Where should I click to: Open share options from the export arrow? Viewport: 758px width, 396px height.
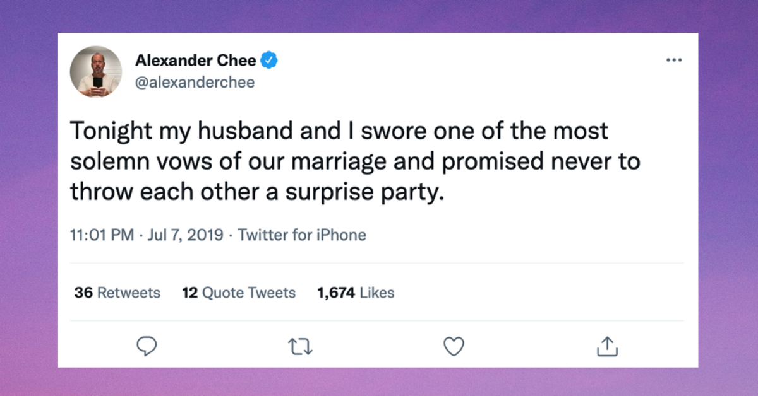point(607,345)
